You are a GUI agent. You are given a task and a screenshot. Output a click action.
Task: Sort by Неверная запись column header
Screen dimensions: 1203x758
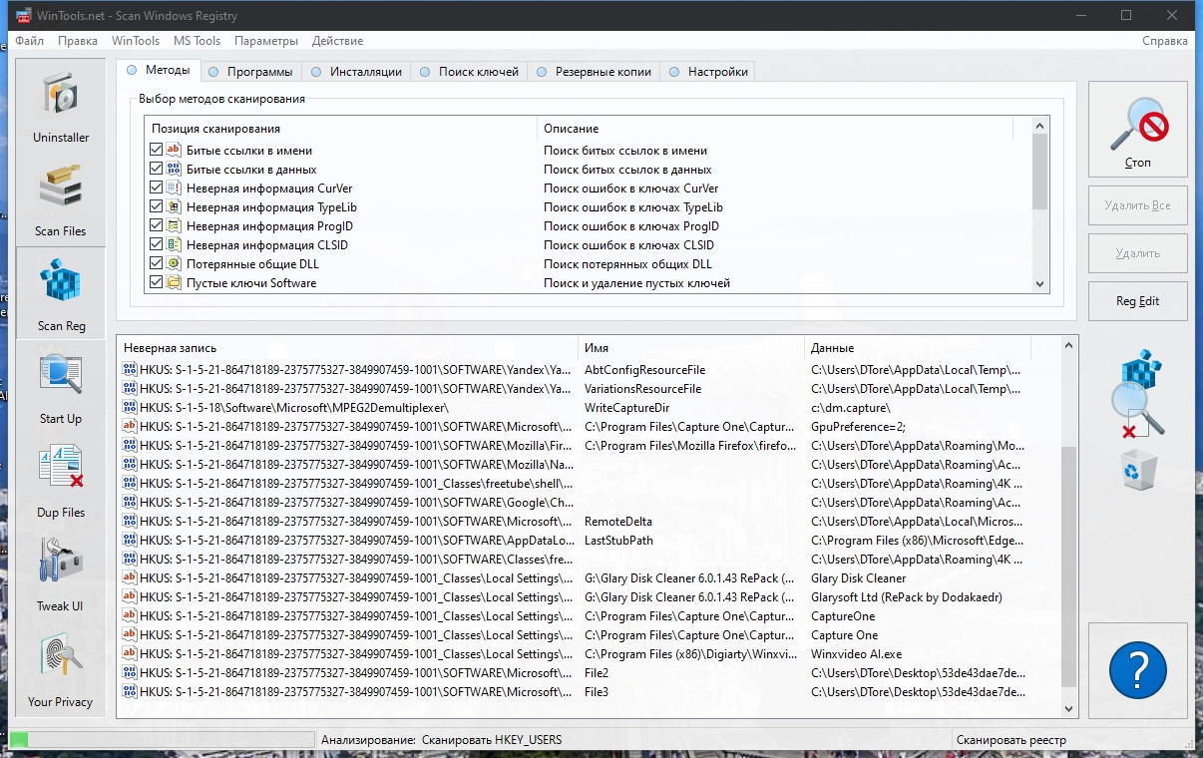[347, 348]
